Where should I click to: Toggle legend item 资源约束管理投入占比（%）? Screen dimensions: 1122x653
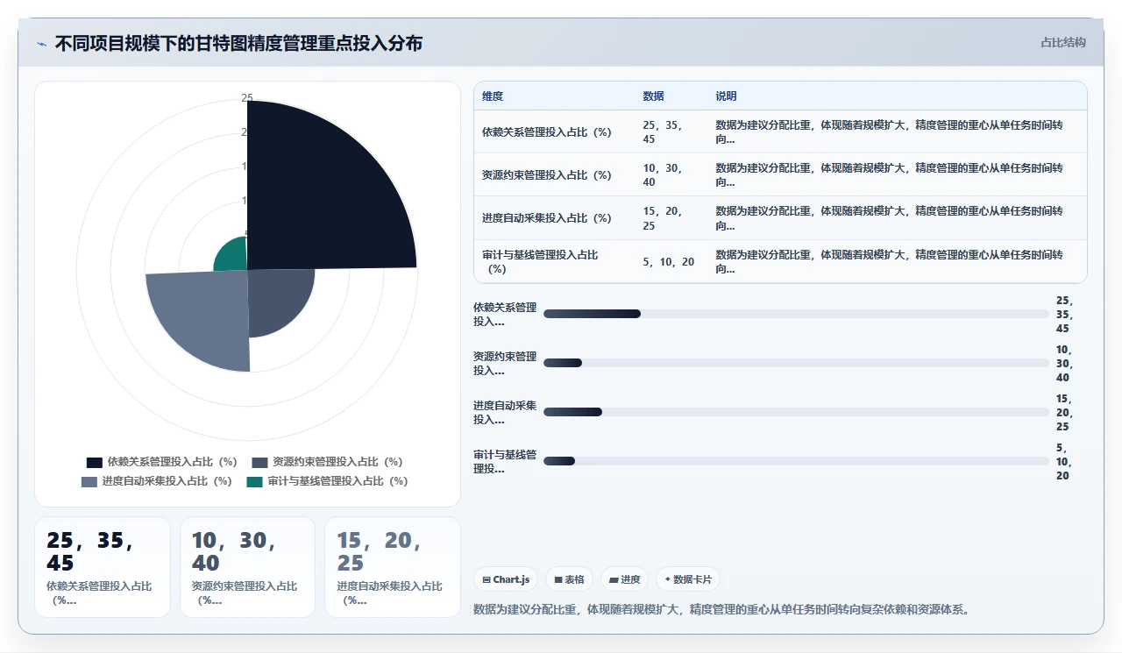(327, 462)
